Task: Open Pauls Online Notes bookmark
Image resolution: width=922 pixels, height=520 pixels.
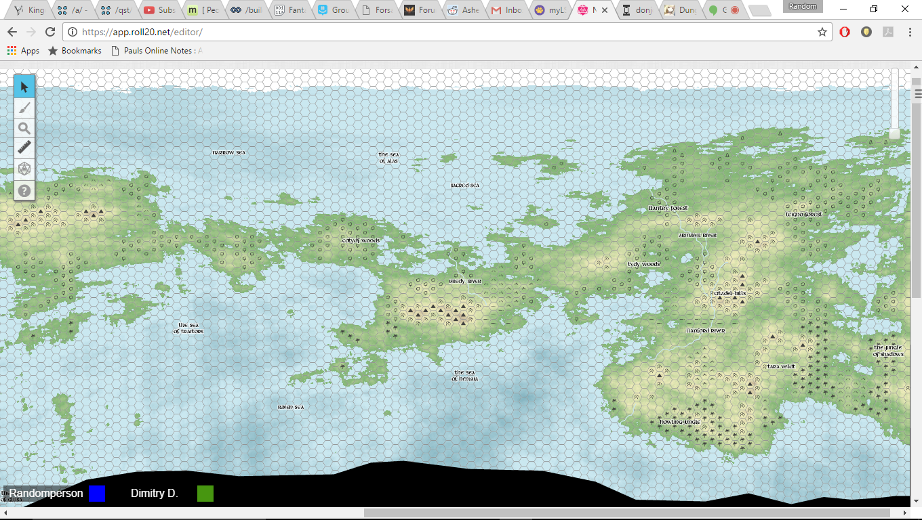Action: click(x=157, y=51)
